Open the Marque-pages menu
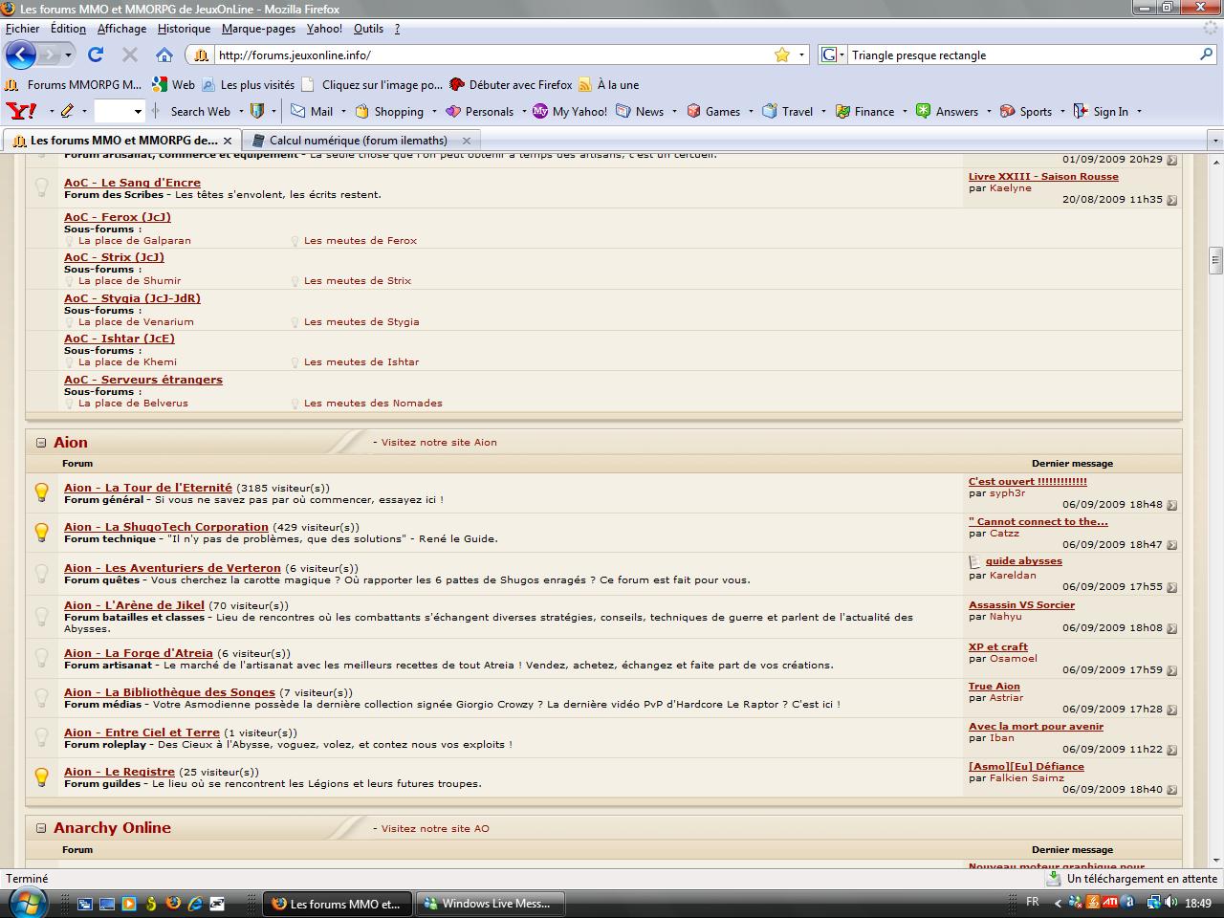This screenshot has height=918, width=1224. (258, 29)
